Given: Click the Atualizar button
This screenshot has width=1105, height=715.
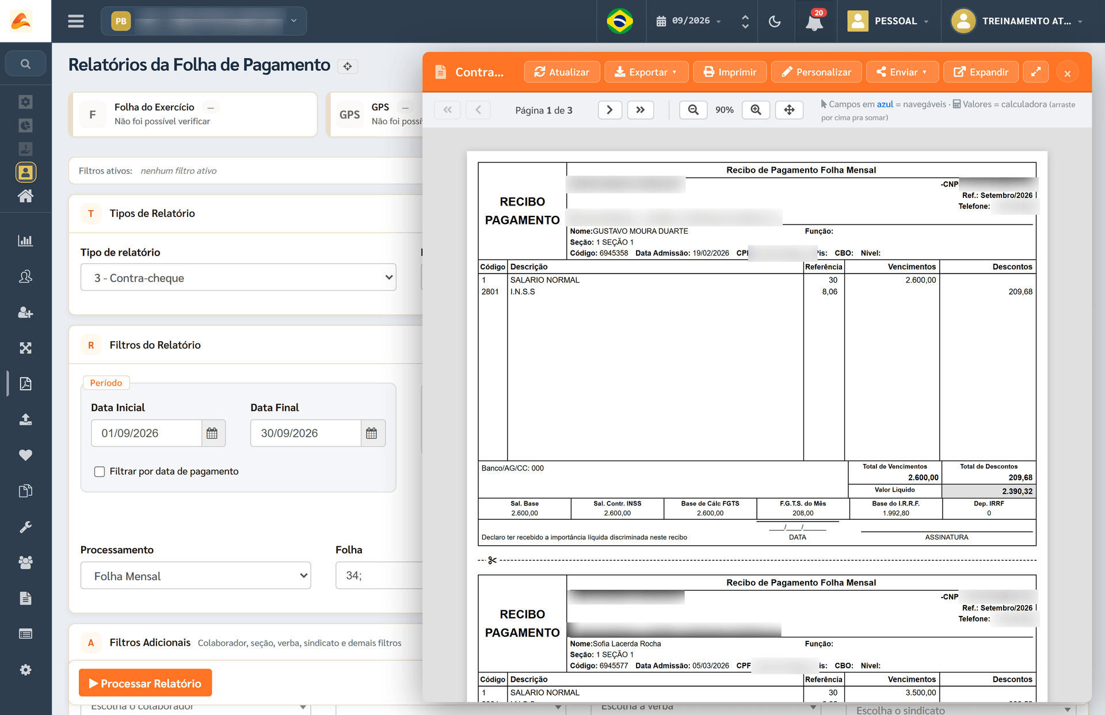Looking at the screenshot, I should [562, 72].
